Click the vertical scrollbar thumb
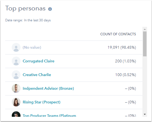The height and width of the screenshot is (122, 152). coord(145,44)
